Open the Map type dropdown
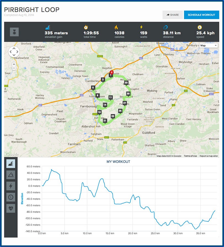Viewport: 224px width, 247px height. click(x=208, y=45)
